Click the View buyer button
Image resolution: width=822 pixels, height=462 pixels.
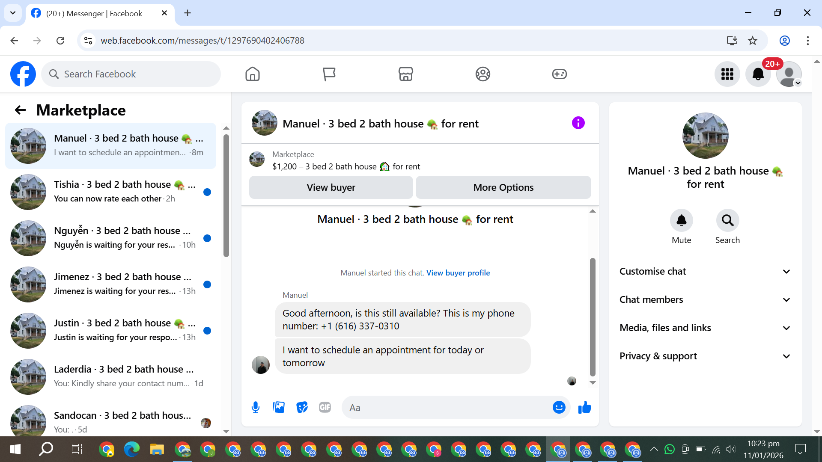coord(331,187)
